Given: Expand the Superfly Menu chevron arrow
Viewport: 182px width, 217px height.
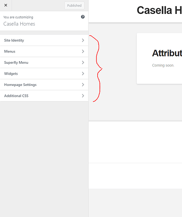Looking at the screenshot, I should pyautogui.click(x=83, y=62).
